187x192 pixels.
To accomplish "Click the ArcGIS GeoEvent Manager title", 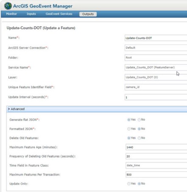I will pyautogui.click(x=43, y=6).
